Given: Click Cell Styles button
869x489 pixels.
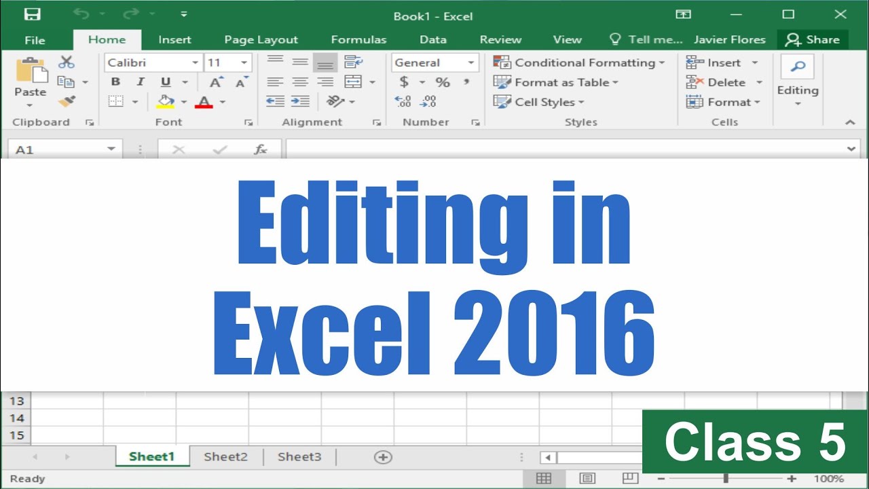Looking at the screenshot, I should (x=538, y=102).
